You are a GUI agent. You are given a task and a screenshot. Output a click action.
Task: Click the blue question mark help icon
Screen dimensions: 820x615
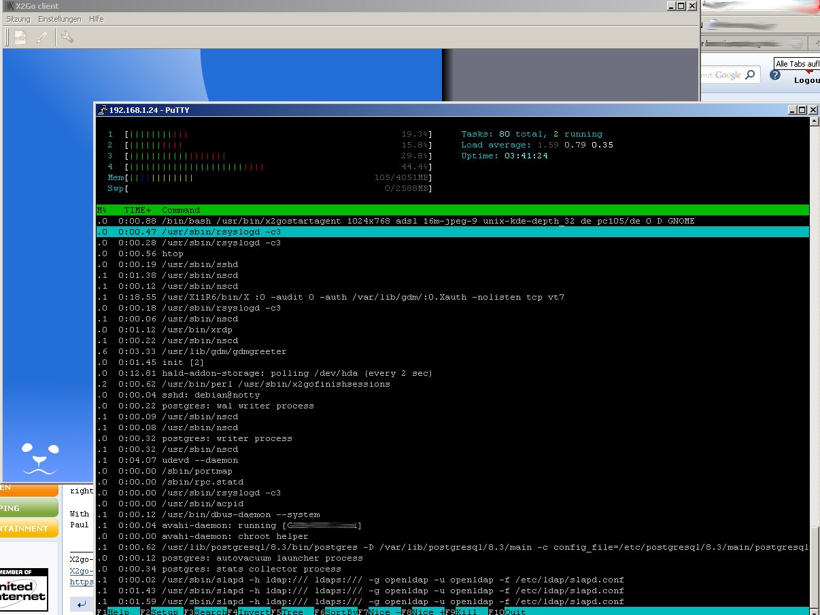tap(775, 75)
